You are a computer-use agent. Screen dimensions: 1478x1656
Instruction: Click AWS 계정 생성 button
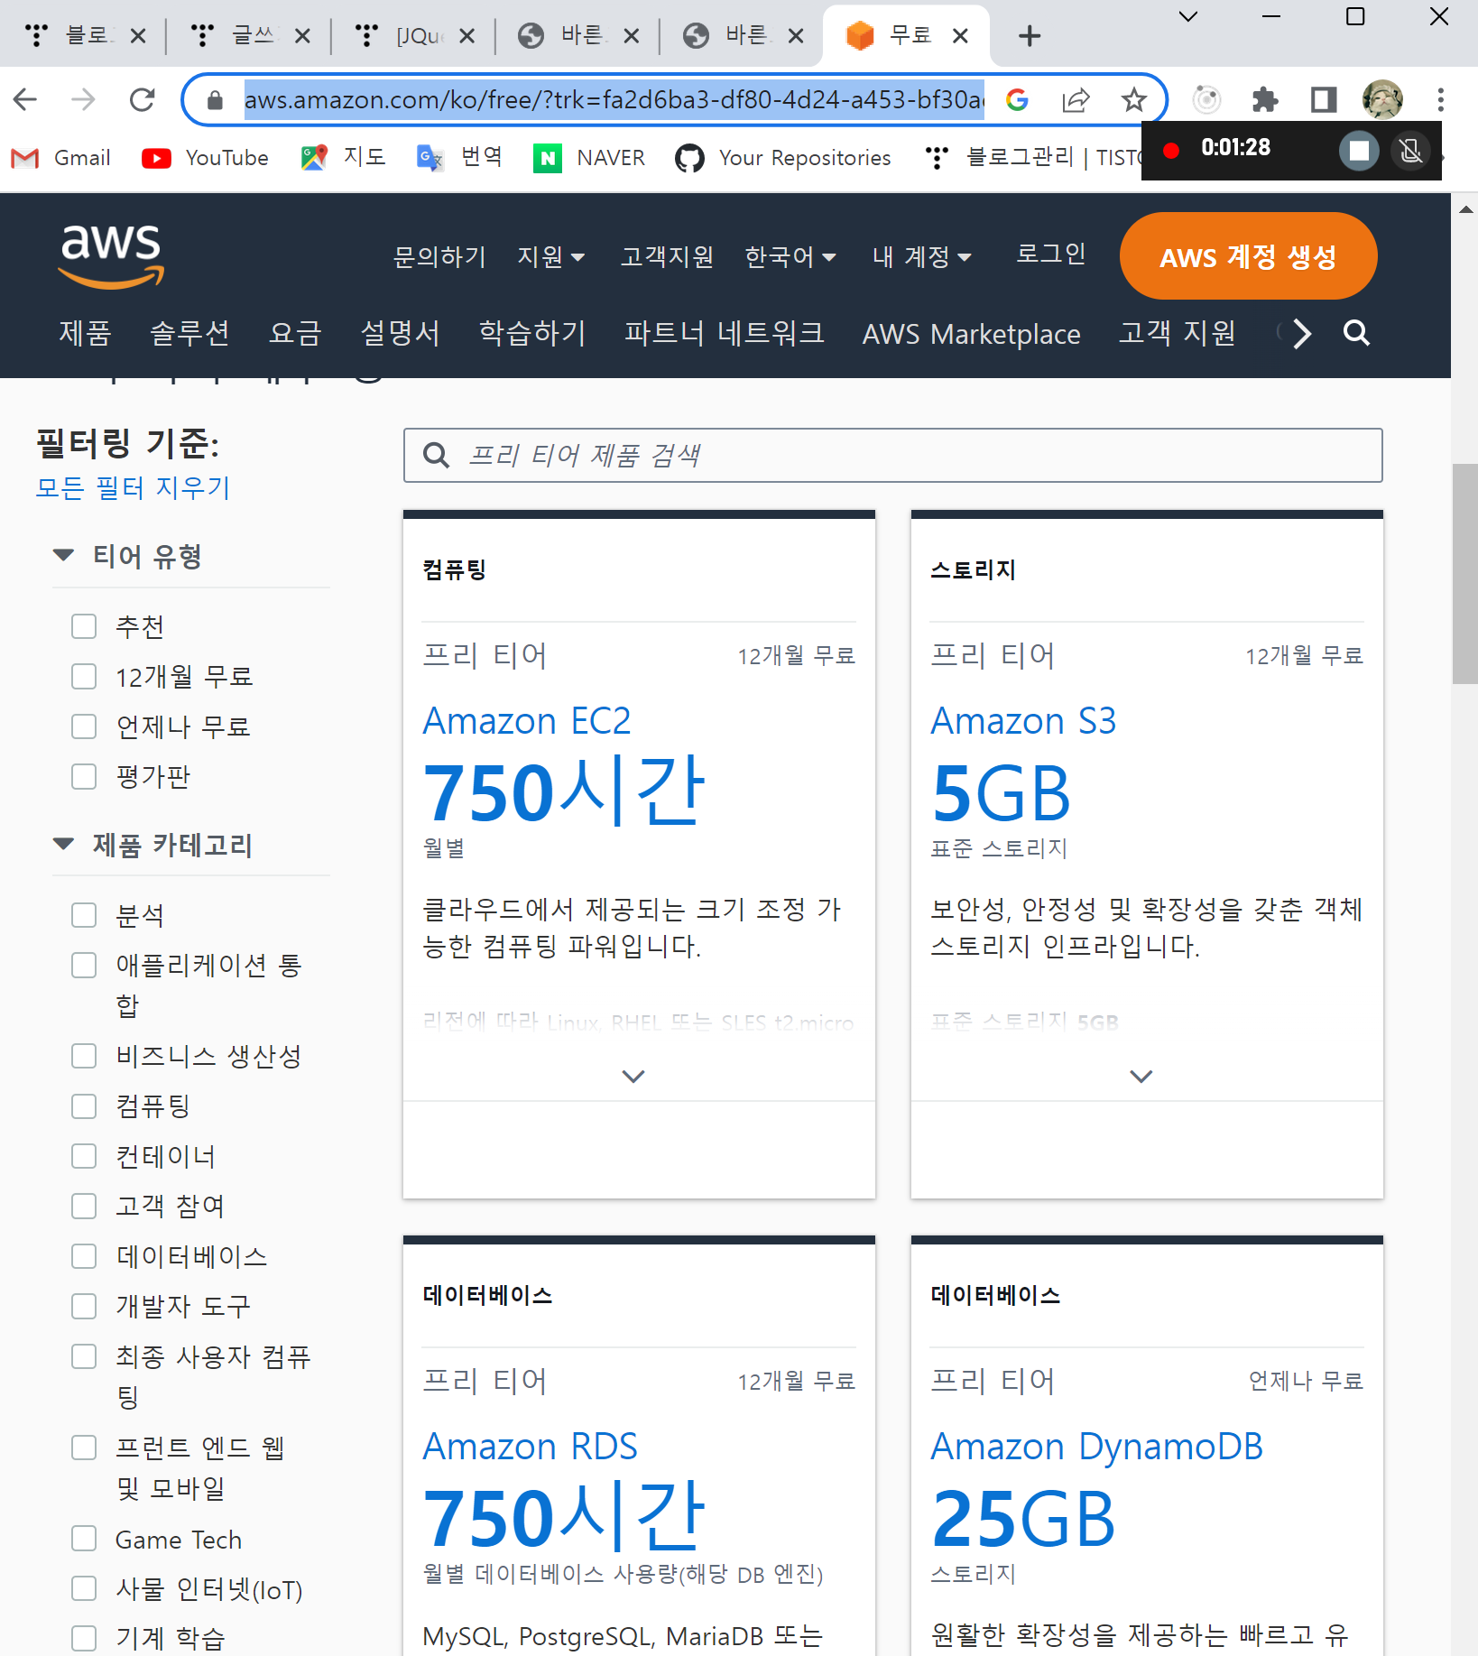(1248, 256)
